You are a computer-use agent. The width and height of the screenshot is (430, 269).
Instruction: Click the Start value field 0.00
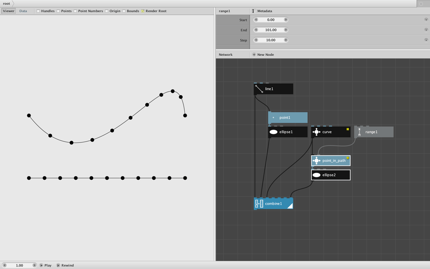pyautogui.click(x=270, y=20)
